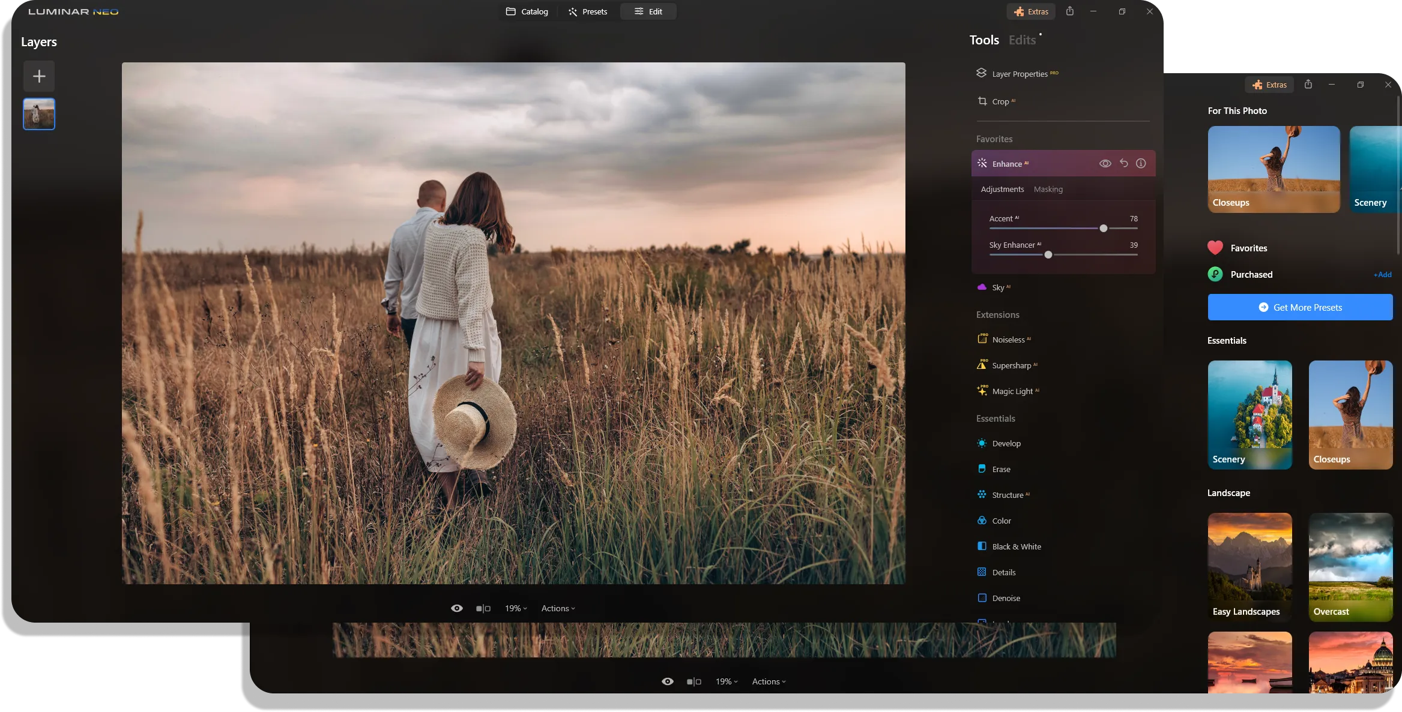Open the 19% zoom dropdown
Image resolution: width=1402 pixels, height=712 pixels.
(516, 608)
